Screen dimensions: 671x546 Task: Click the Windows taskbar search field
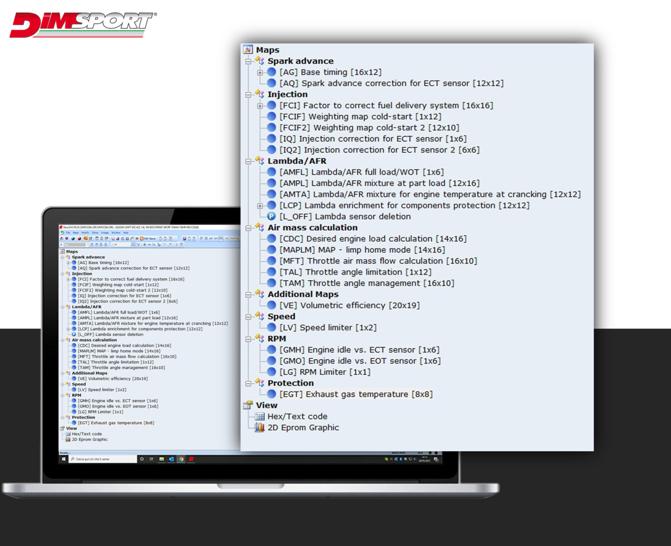(103, 459)
